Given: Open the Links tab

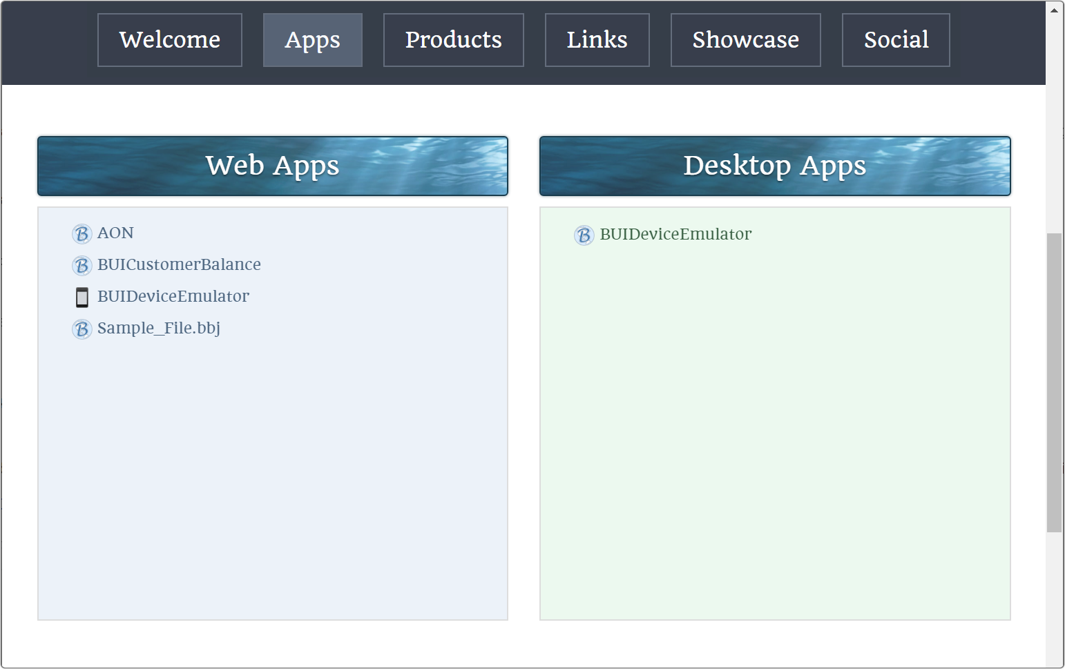Looking at the screenshot, I should 597,40.
